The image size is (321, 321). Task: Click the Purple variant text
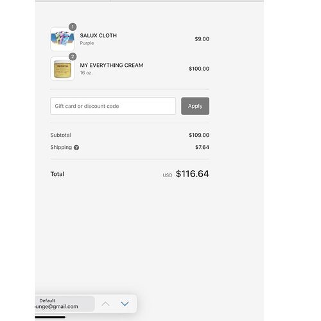click(x=87, y=43)
